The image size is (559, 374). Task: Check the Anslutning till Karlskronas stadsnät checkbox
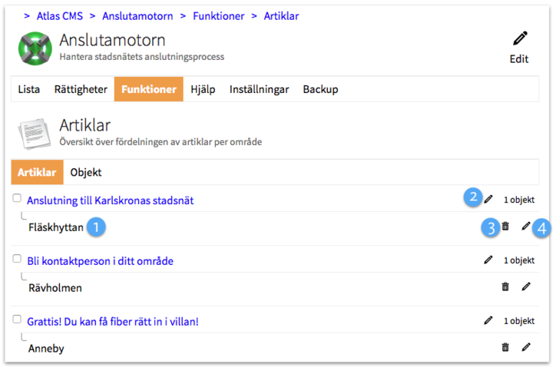(17, 198)
